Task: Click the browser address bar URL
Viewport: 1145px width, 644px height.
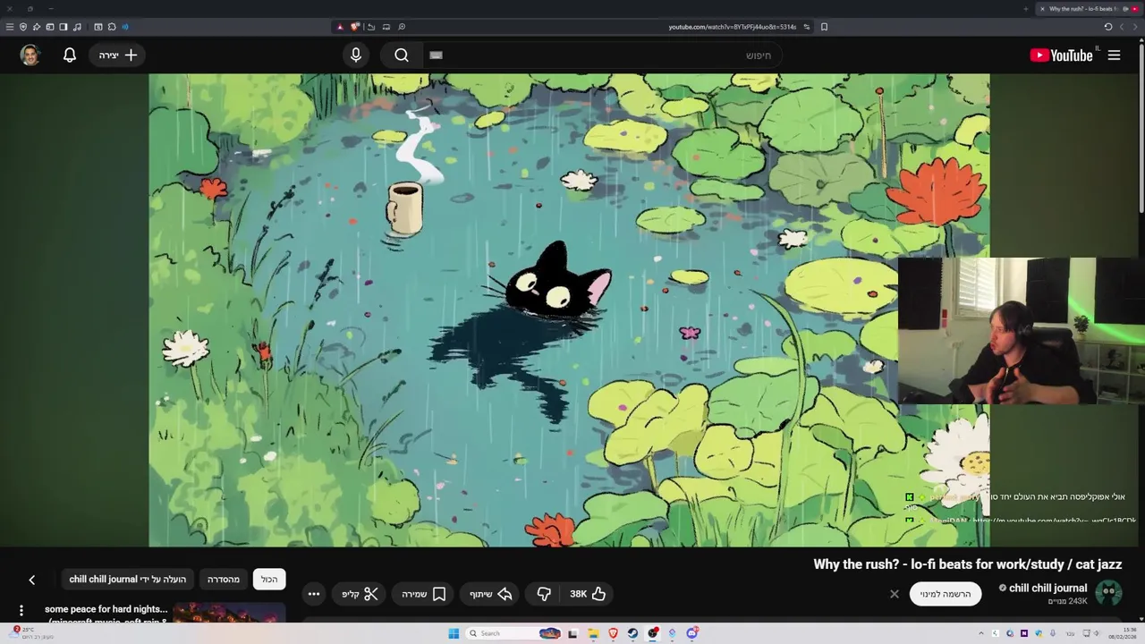Action: click(732, 27)
